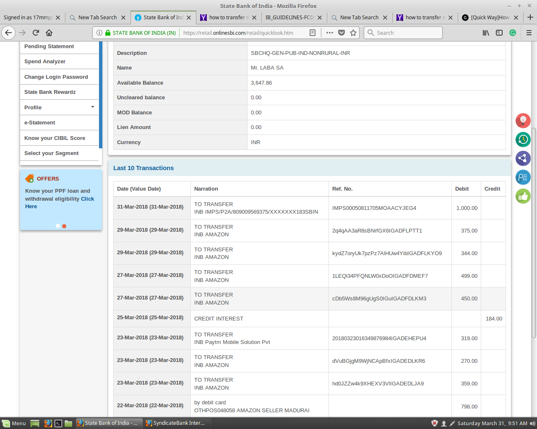Switch to IB_GUIDELINES-FCD tab

click(x=289, y=18)
